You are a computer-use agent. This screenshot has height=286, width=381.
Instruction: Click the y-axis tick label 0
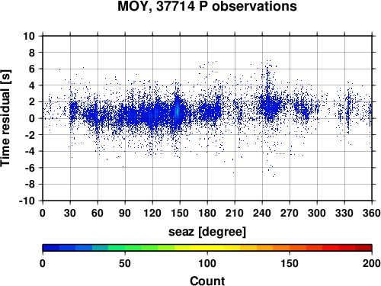point(32,118)
